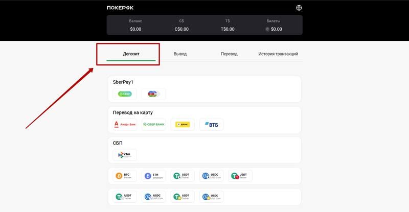Select BTC Bitcoin deposit

(x=125, y=176)
